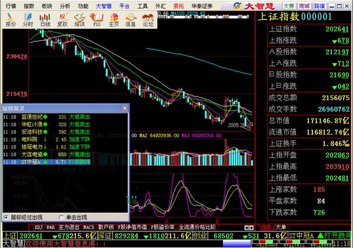This screenshot has height=248, width=353.
Task: Open the 信息 information icon
Action: click(131, 20)
